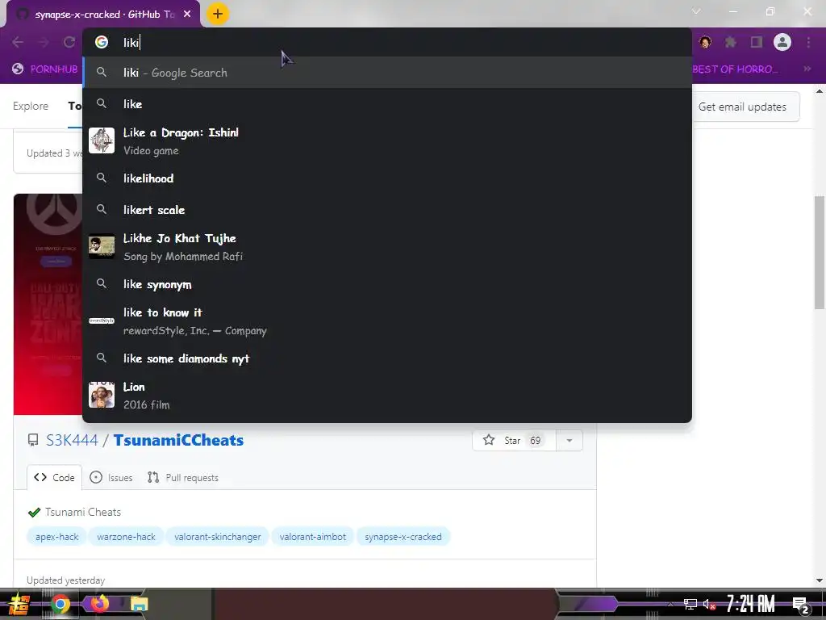This screenshot has width=826, height=620.
Task: Select the 'likert scale' suggestion
Action: point(386,210)
